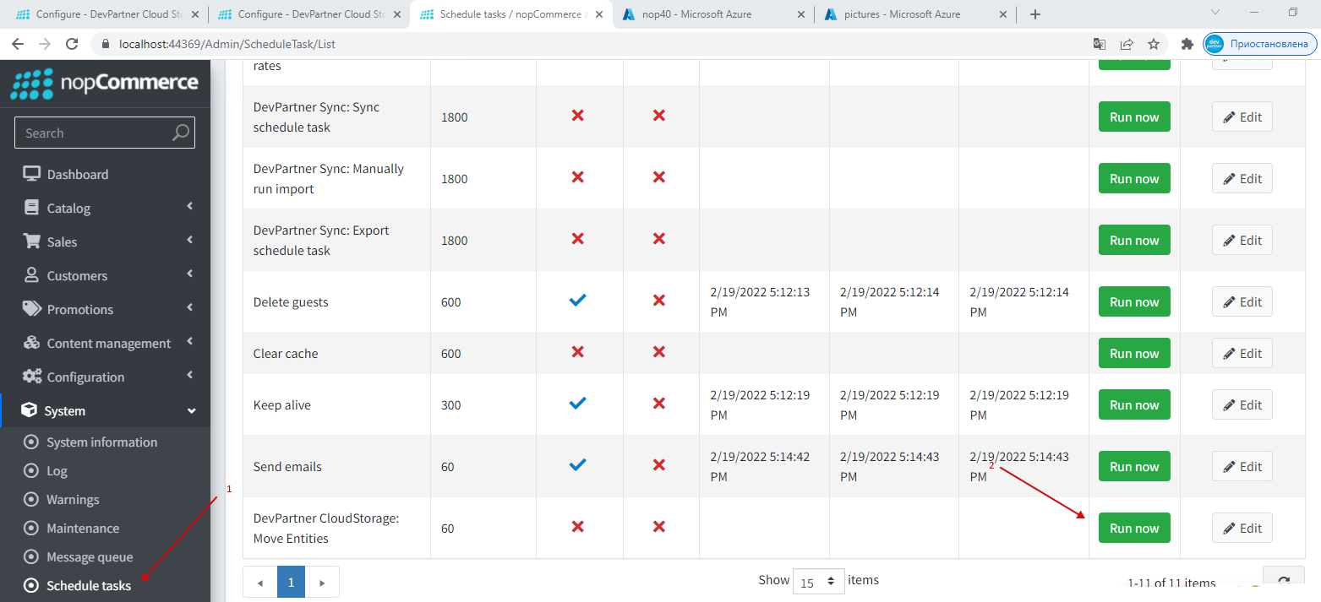This screenshot has height=602, width=1321.
Task: Edit the Delete guests row
Action: pyautogui.click(x=1242, y=301)
